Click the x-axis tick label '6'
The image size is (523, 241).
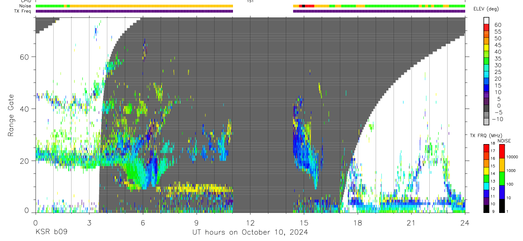pyautogui.click(x=143, y=222)
